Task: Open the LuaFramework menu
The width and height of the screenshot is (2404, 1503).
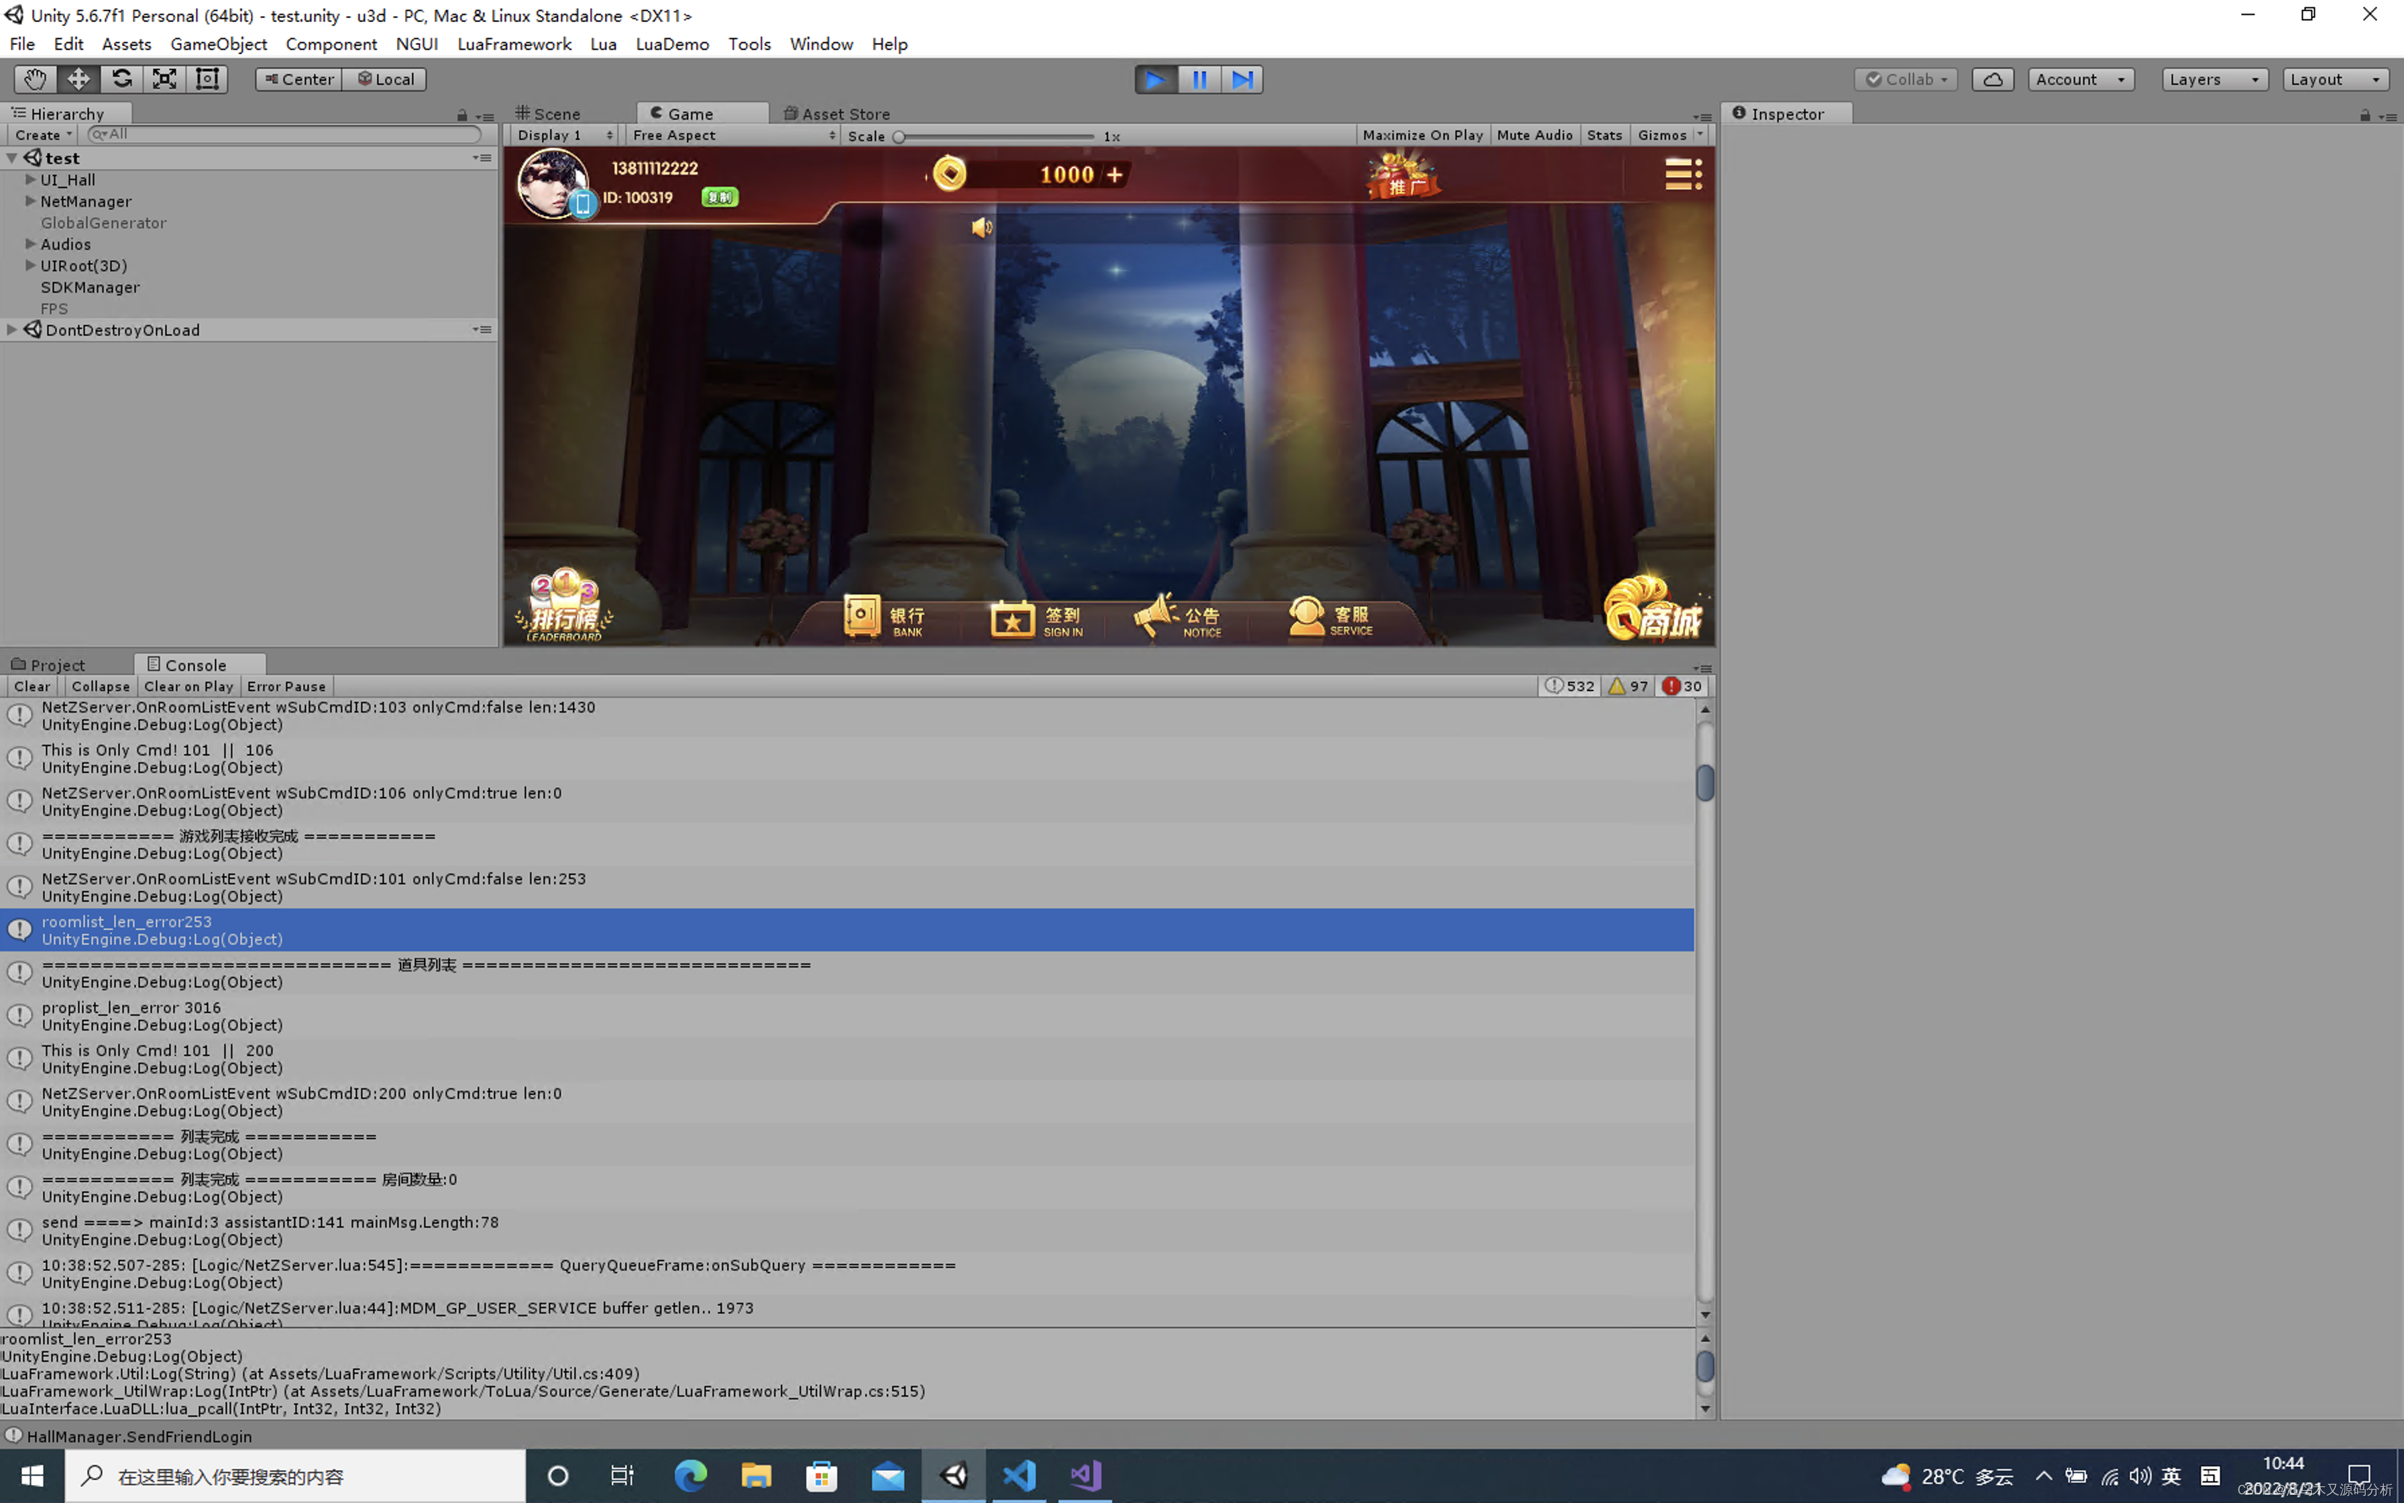Action: click(x=514, y=44)
